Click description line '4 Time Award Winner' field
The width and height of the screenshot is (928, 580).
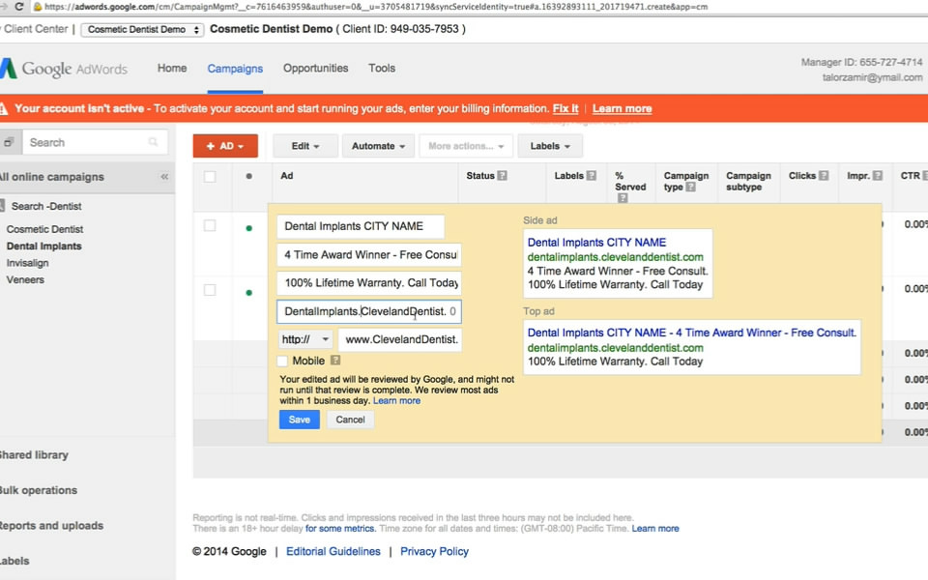tap(368, 254)
